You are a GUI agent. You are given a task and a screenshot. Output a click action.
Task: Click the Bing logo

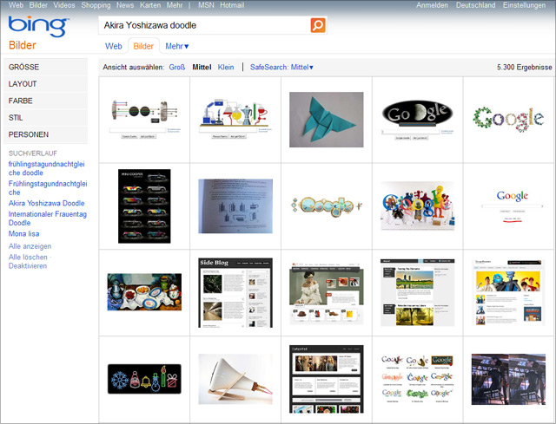[x=38, y=26]
